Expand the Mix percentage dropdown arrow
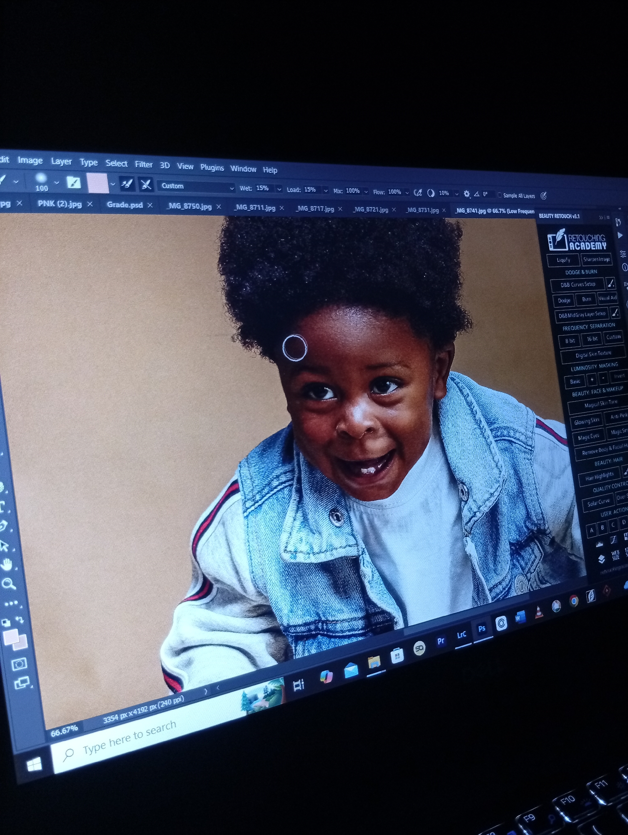 (x=366, y=192)
